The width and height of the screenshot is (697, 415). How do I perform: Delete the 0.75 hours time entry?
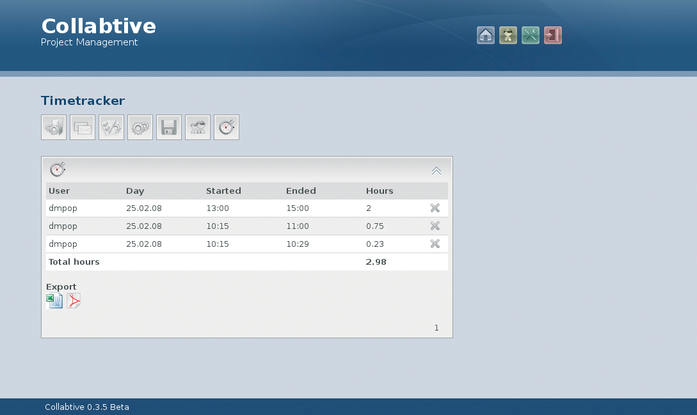point(435,226)
